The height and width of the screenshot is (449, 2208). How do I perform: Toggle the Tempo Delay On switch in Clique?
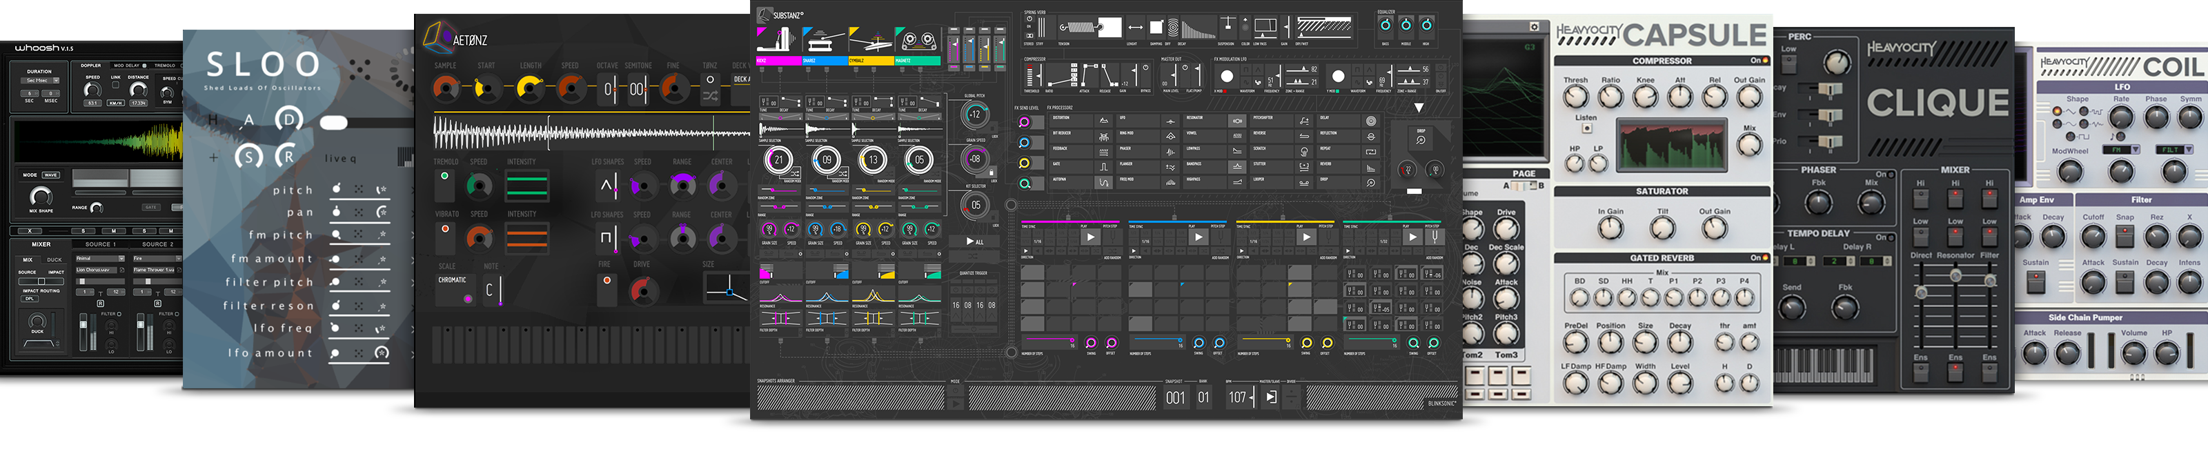[x=1891, y=238]
